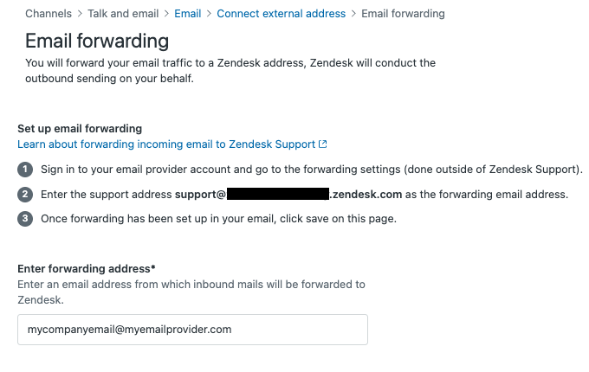Click the step 3 save instruction text

tap(218, 218)
